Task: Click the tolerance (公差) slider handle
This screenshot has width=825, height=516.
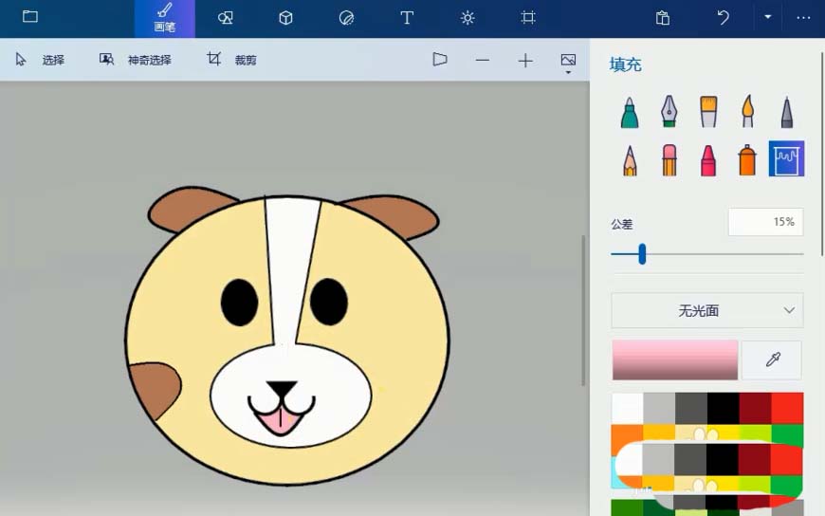Action: pos(642,254)
